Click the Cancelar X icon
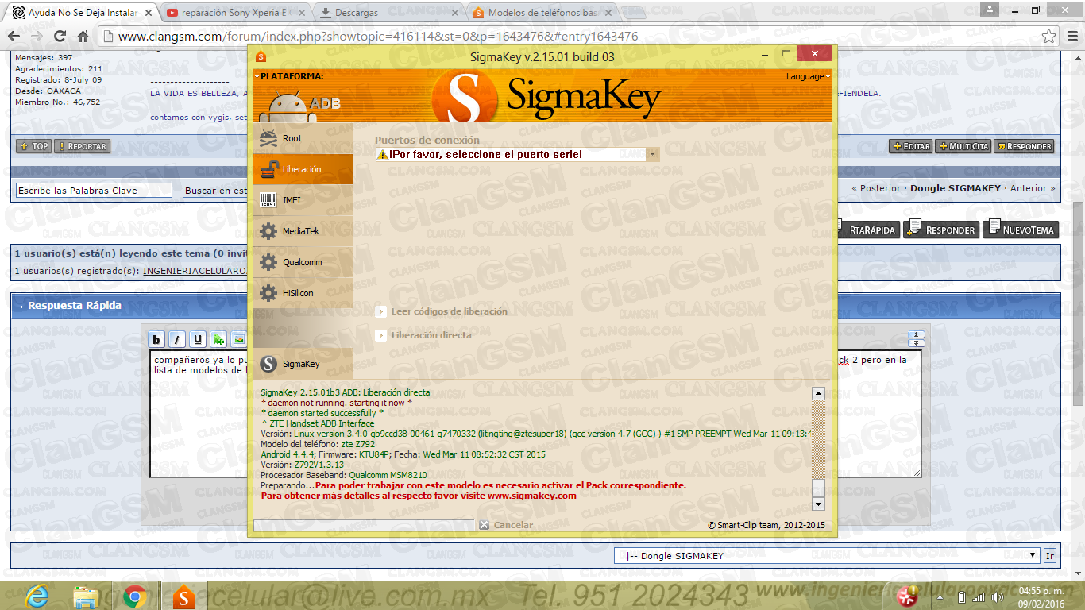Screen dimensions: 1085x610 (x=484, y=525)
